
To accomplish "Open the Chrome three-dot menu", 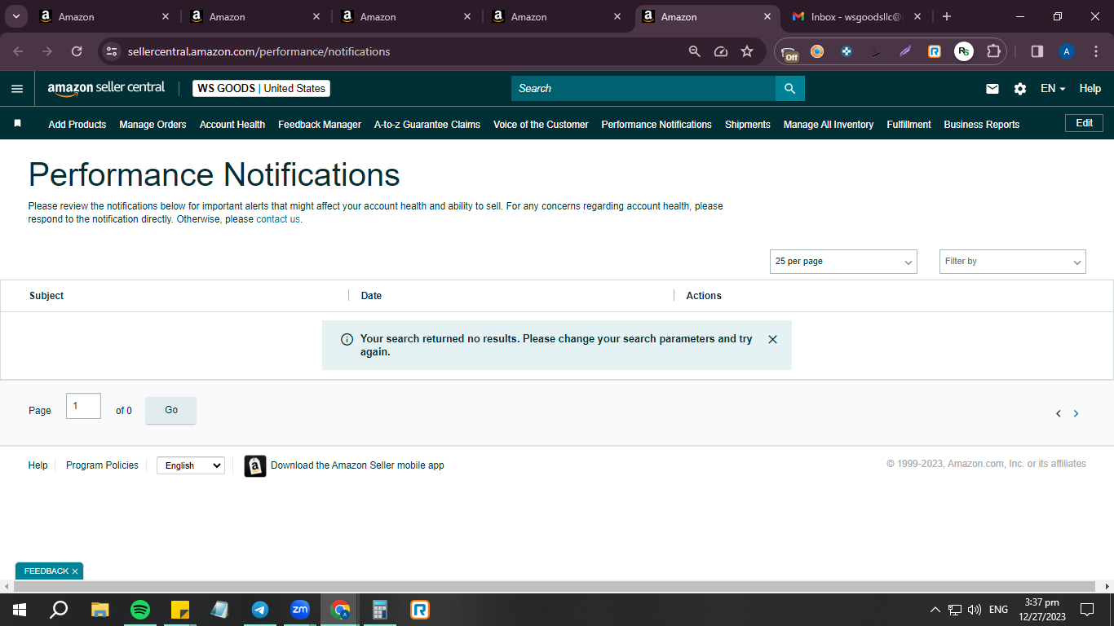I will [x=1095, y=51].
